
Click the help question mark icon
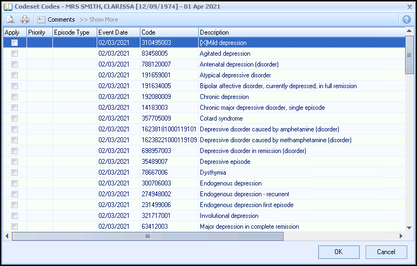pyautogui.click(x=406, y=19)
